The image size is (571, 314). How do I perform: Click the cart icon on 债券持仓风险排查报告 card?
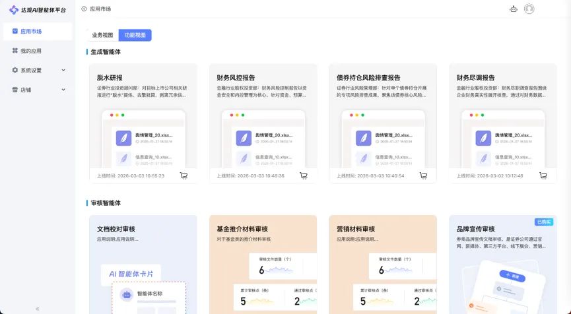pos(424,175)
